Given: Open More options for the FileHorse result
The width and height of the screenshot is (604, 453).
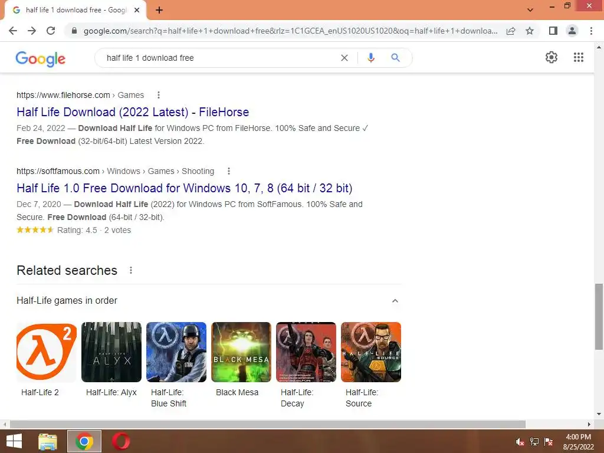Looking at the screenshot, I should [x=159, y=95].
